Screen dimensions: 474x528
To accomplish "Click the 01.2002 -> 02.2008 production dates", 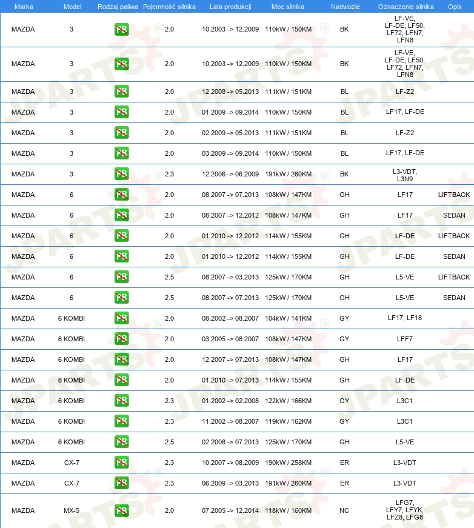I will (230, 401).
